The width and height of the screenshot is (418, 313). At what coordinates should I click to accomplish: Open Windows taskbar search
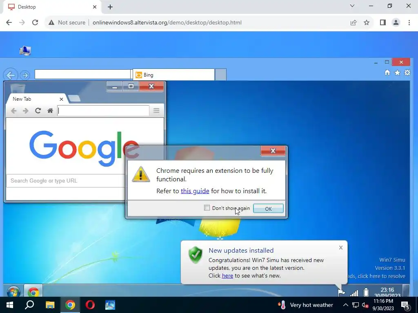click(29, 305)
